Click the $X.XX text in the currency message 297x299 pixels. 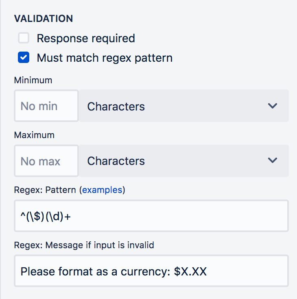190,271
